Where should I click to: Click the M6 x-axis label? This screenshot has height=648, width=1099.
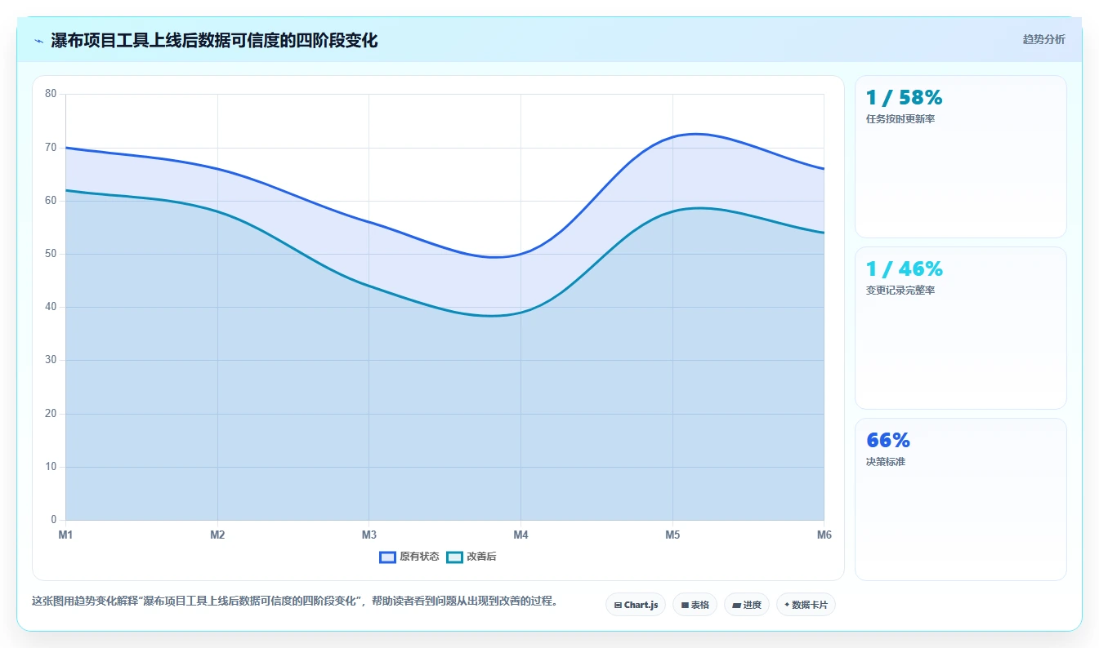(x=824, y=535)
